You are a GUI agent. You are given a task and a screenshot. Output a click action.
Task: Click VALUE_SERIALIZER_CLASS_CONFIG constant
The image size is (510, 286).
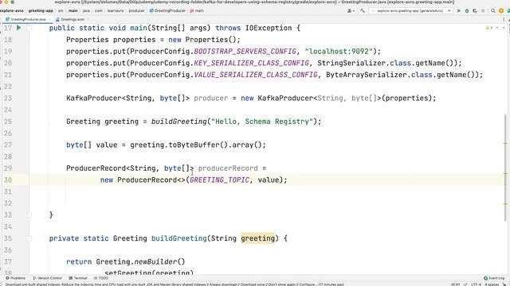(x=256, y=75)
